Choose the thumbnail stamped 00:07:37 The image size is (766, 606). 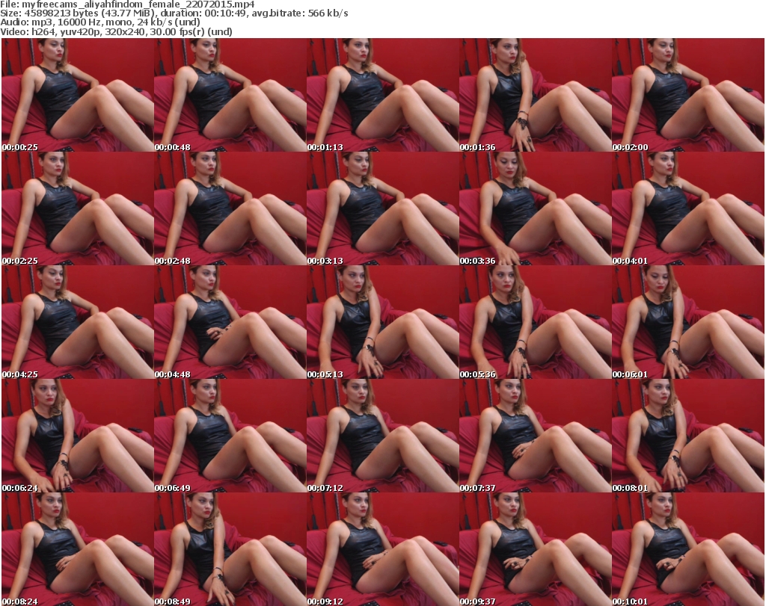tap(535, 436)
